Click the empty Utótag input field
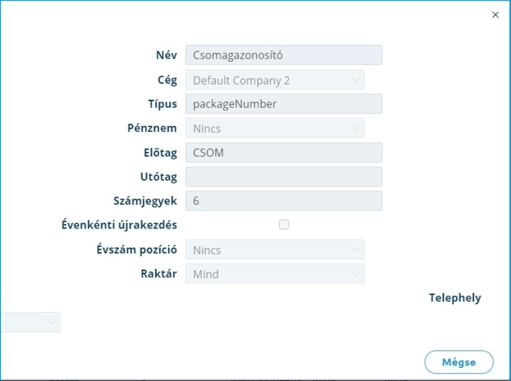 [284, 177]
